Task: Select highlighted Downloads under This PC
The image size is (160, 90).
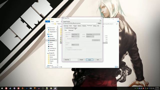Action: [52, 40]
